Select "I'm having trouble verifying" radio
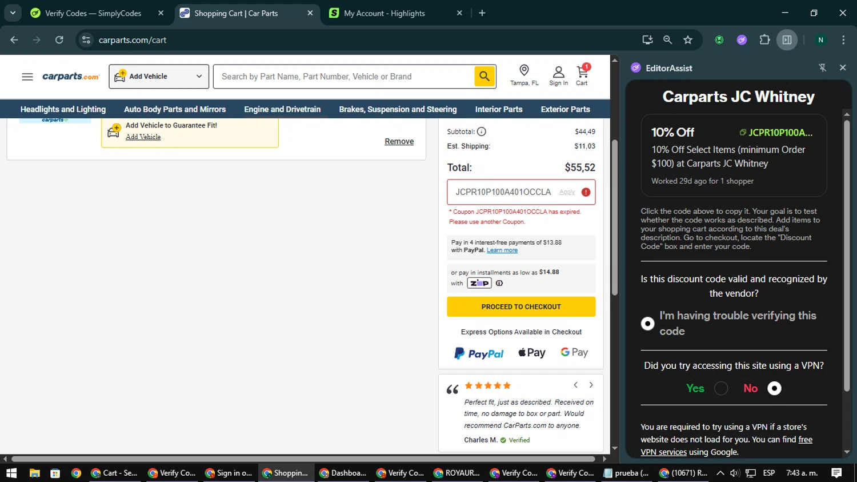 (647, 324)
